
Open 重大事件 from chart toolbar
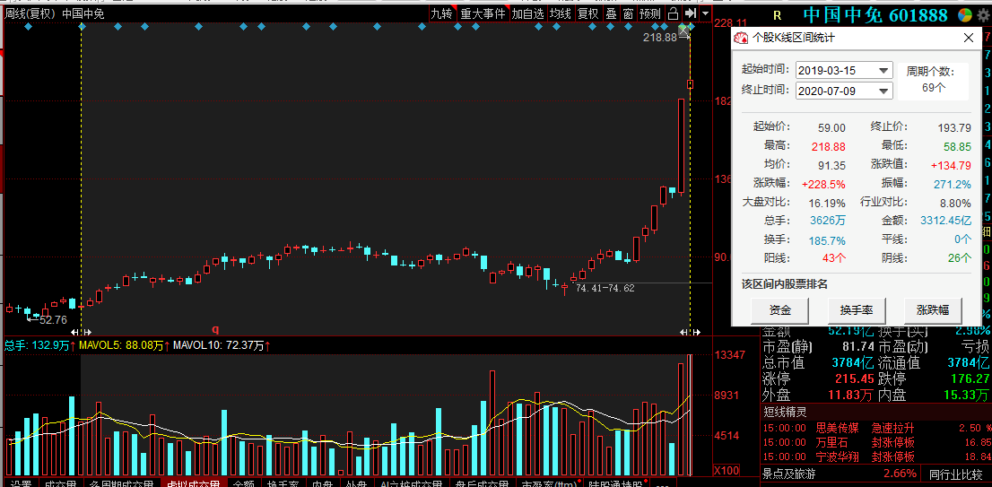click(x=483, y=13)
